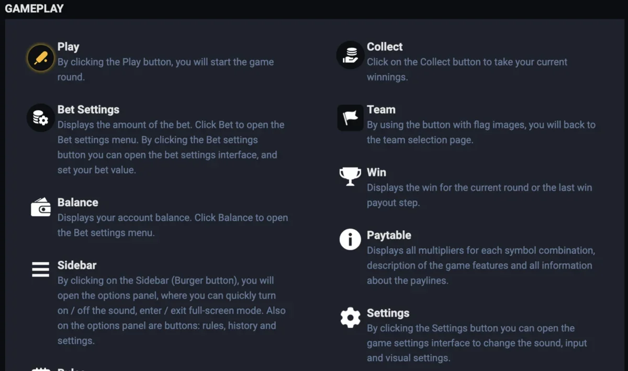Click the Win trophy icon
This screenshot has width=628, height=371.
[350, 175]
